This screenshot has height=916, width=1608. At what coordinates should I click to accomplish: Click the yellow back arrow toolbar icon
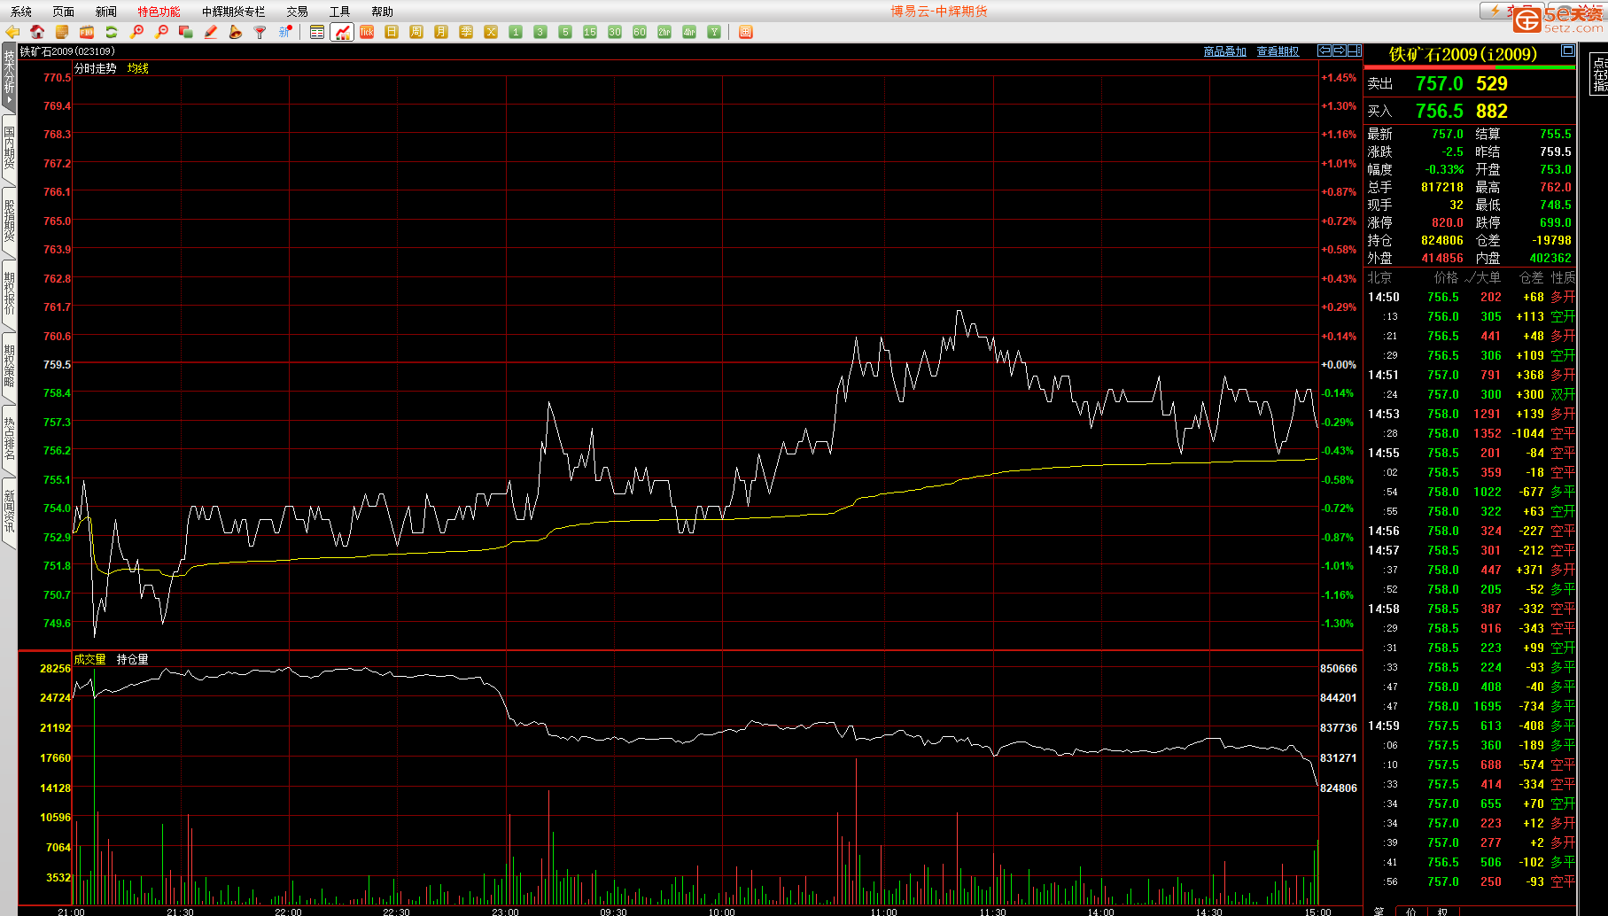tap(12, 32)
